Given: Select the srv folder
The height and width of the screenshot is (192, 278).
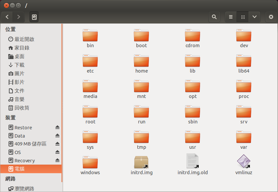Looking at the screenshot, I should [x=244, y=115].
